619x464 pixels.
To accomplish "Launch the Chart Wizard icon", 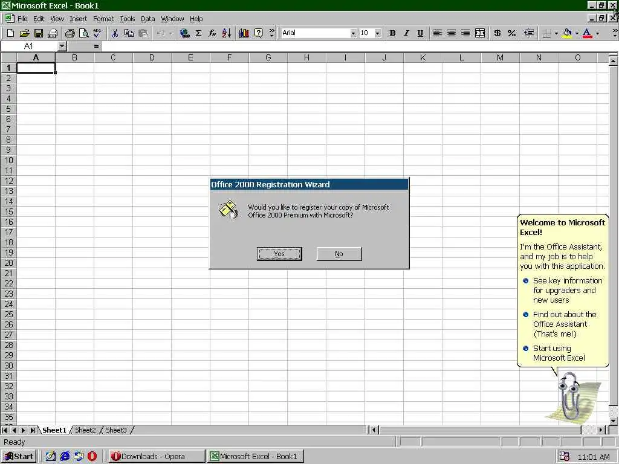I will point(244,33).
